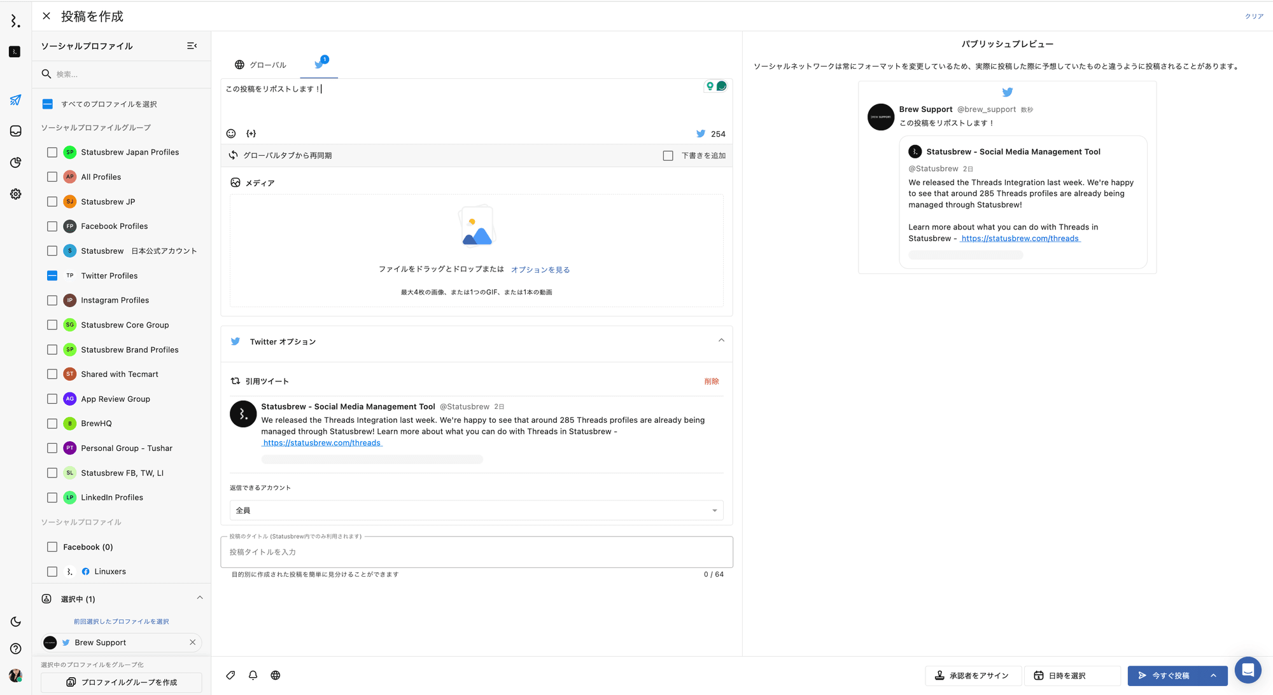Click the bell notification icon at bottom

coord(253,675)
